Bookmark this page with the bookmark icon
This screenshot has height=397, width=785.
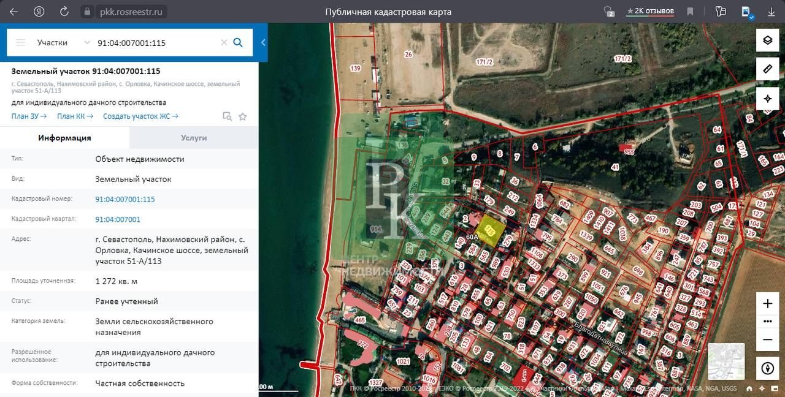pyautogui.click(x=690, y=12)
